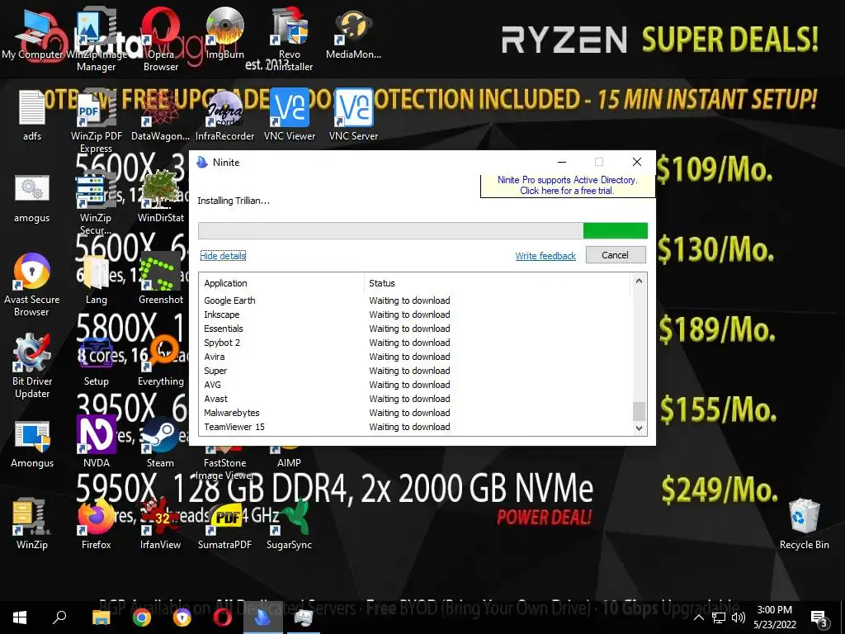
Task: Open DataWagon desktop shortcut
Action: pyautogui.click(x=161, y=116)
